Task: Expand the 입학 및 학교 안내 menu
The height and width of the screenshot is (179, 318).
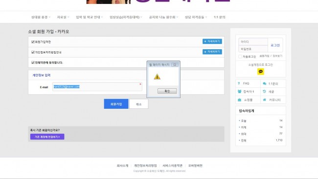Action: coord(90,17)
